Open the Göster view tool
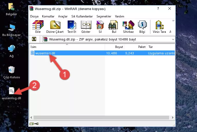Viewport: 197px width, 132px height. click(86, 27)
